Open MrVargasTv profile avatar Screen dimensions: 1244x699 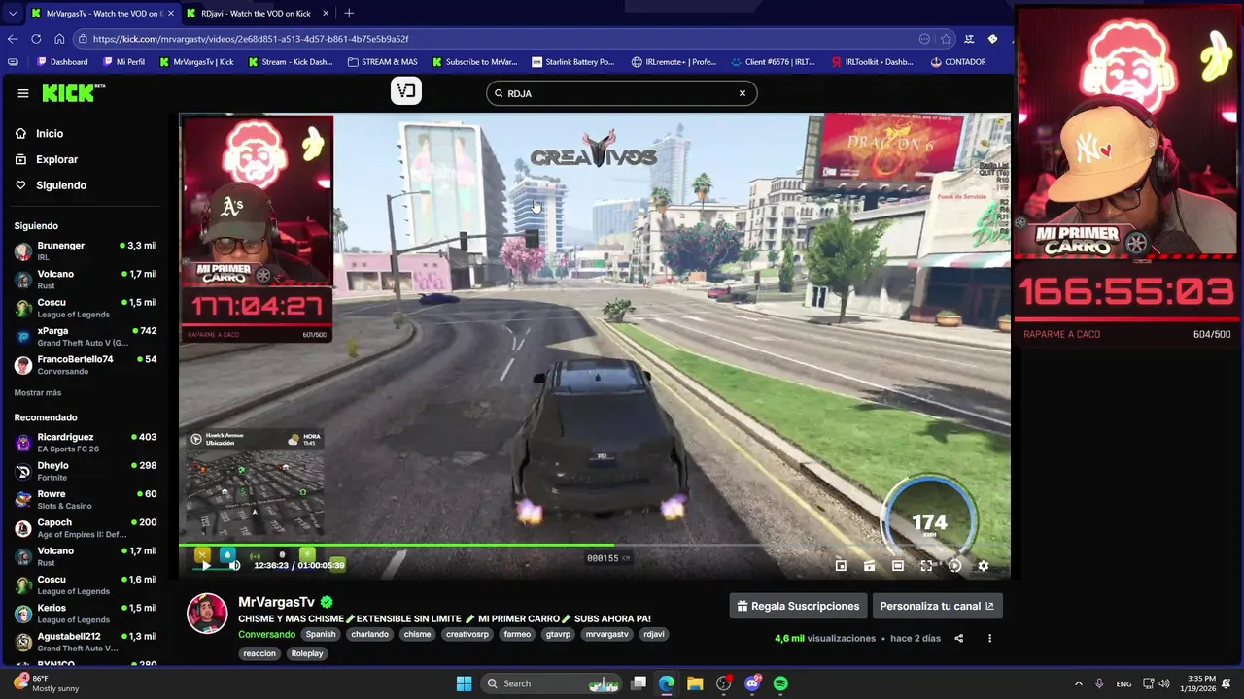(207, 613)
